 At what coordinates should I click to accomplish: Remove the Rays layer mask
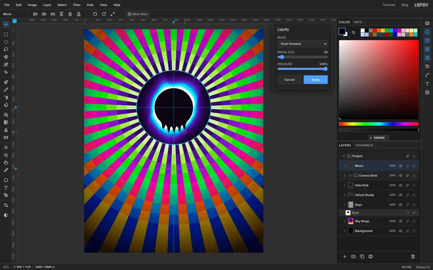(414, 213)
